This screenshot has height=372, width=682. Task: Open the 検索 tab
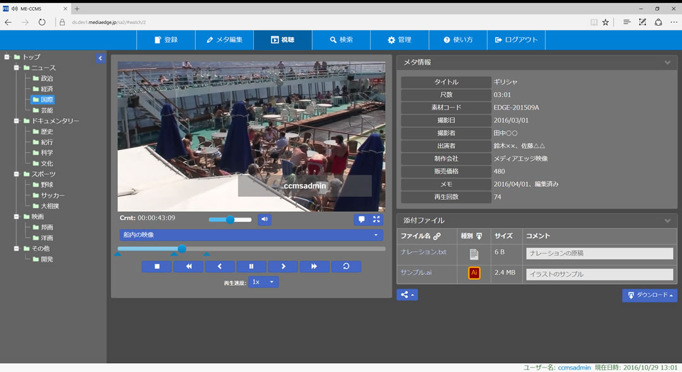341,40
